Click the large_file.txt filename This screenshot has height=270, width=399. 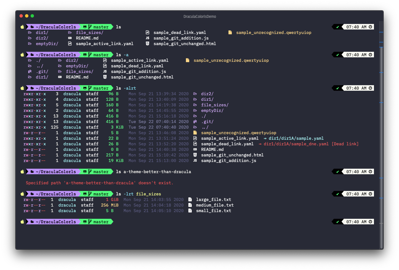(213, 200)
